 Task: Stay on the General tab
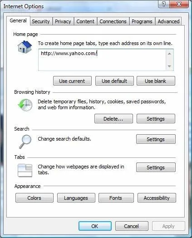18,20
